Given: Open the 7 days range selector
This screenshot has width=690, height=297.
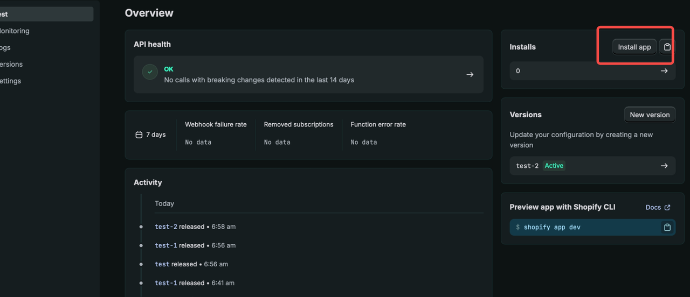Looking at the screenshot, I should [150, 135].
